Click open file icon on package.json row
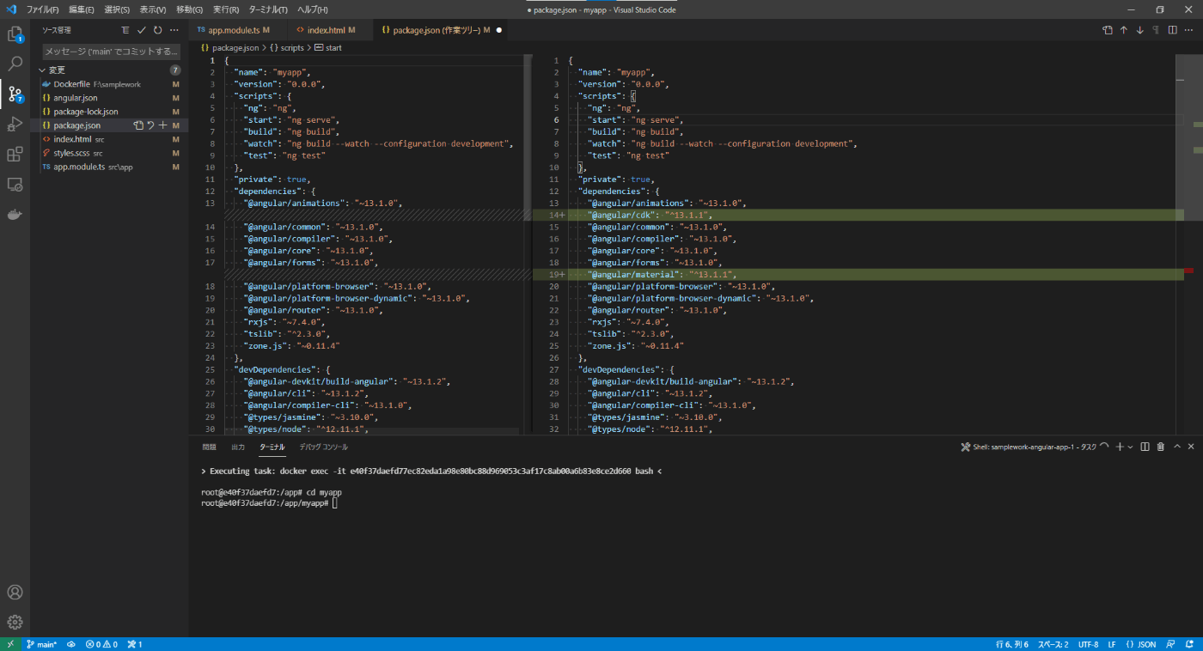The width and height of the screenshot is (1203, 651). point(138,125)
